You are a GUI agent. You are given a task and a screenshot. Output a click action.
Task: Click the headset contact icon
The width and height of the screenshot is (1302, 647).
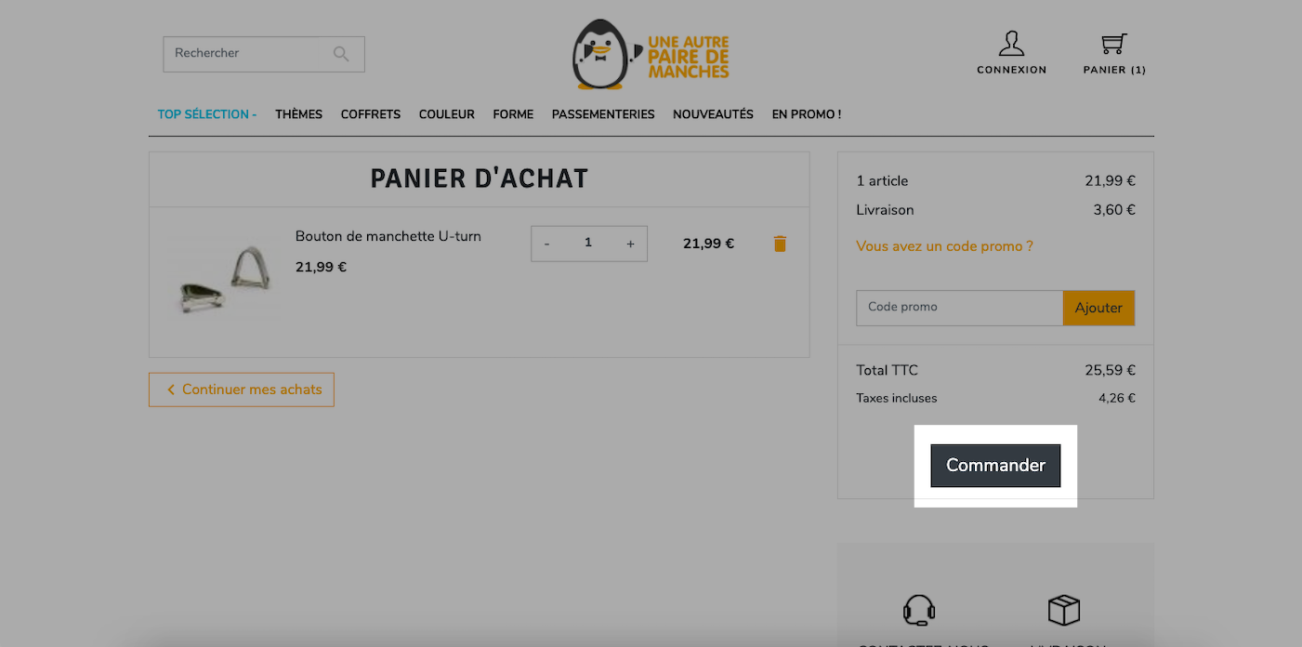pos(918,611)
